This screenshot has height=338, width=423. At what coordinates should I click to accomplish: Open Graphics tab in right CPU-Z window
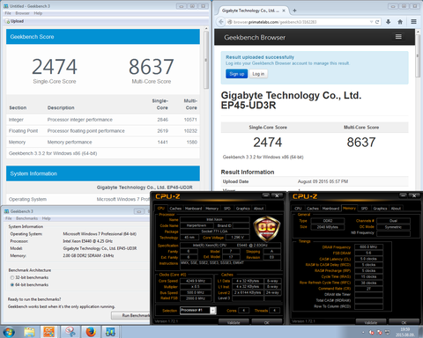pyautogui.click(x=380, y=209)
